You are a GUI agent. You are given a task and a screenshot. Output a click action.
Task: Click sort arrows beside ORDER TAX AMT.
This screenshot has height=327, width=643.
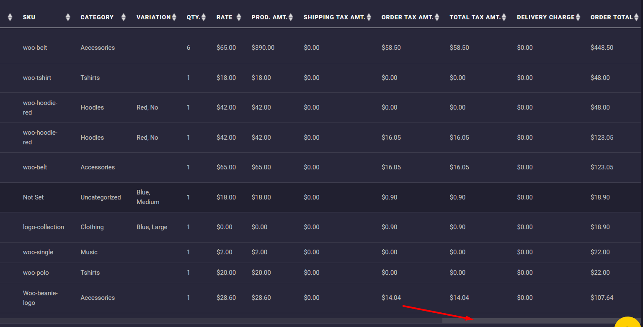437,17
